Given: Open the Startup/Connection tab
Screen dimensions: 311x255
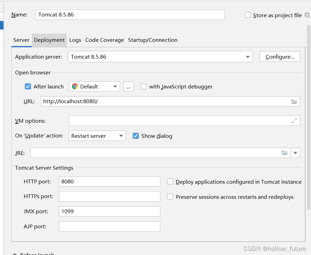Looking at the screenshot, I should (x=153, y=40).
